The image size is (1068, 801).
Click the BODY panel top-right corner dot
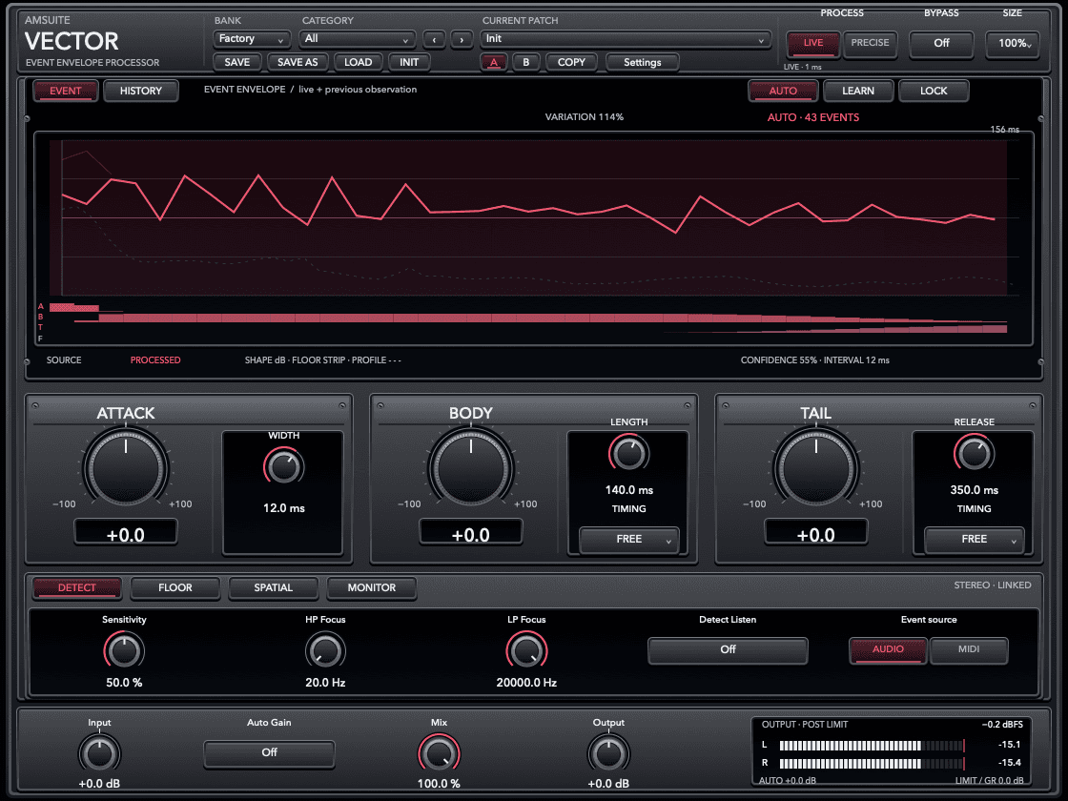point(688,406)
